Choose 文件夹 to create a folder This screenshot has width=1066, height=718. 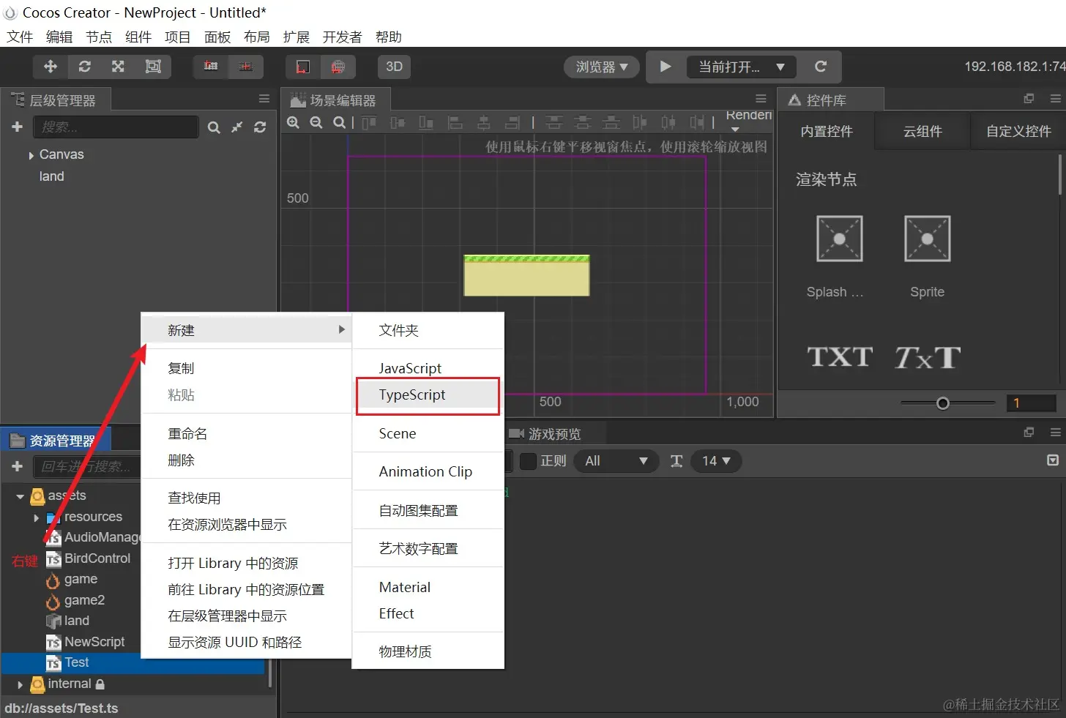click(428, 331)
